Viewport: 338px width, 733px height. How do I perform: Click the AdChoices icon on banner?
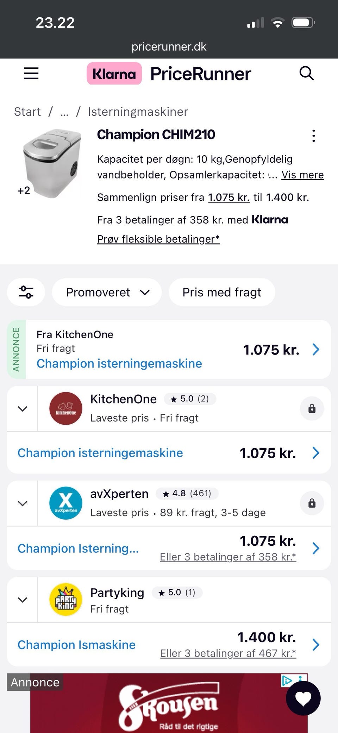(x=287, y=680)
